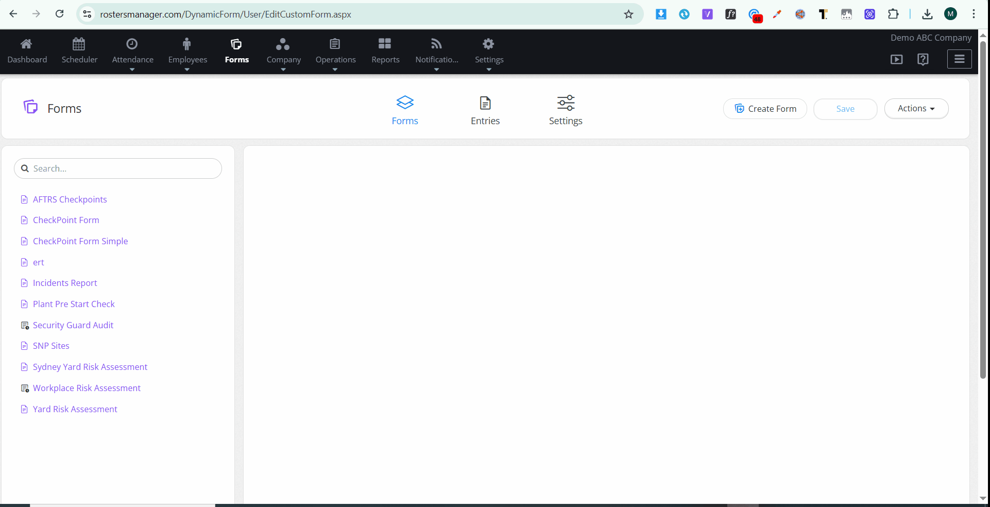The image size is (990, 507).
Task: Open the Workplace Risk Assessment form text
Action: 87,388
